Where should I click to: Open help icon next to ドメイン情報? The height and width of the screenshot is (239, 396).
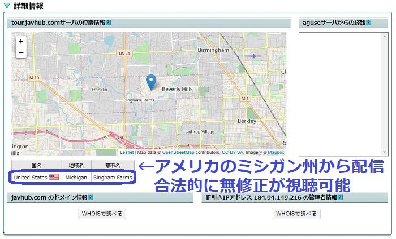pos(91,197)
